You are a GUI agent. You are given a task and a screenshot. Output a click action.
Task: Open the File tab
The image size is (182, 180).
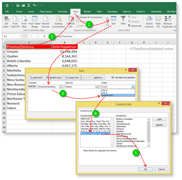7,12
